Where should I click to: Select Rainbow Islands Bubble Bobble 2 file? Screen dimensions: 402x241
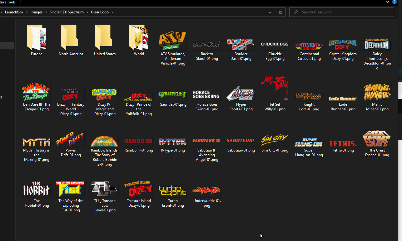click(105, 151)
